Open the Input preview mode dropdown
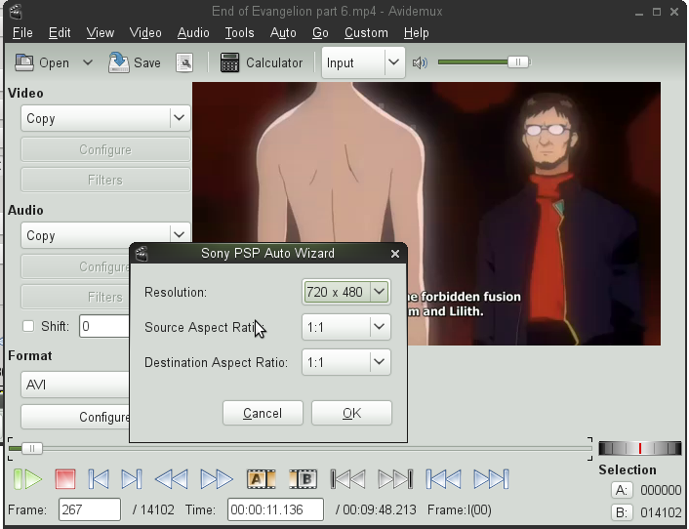Screen dimensions: 689x529 (363, 62)
